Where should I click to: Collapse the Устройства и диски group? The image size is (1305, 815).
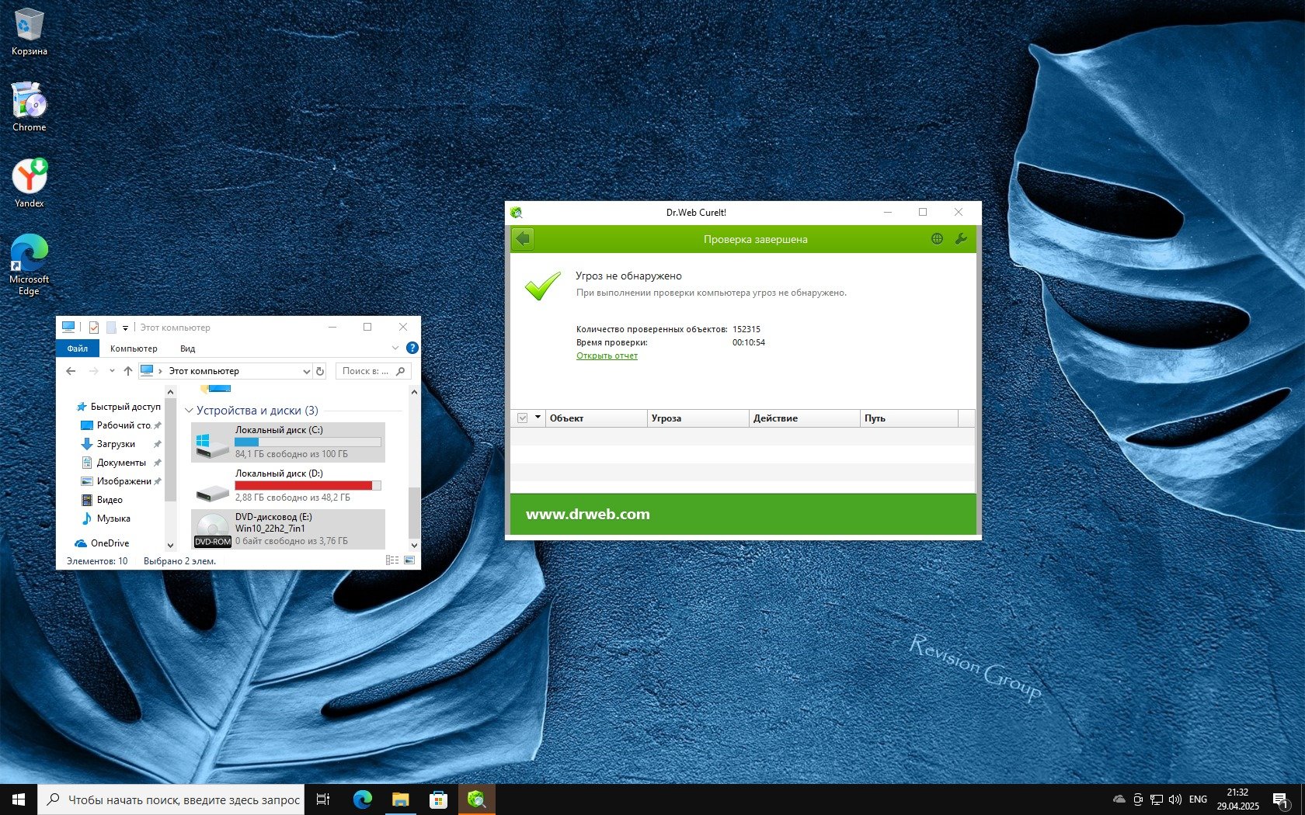pyautogui.click(x=189, y=411)
